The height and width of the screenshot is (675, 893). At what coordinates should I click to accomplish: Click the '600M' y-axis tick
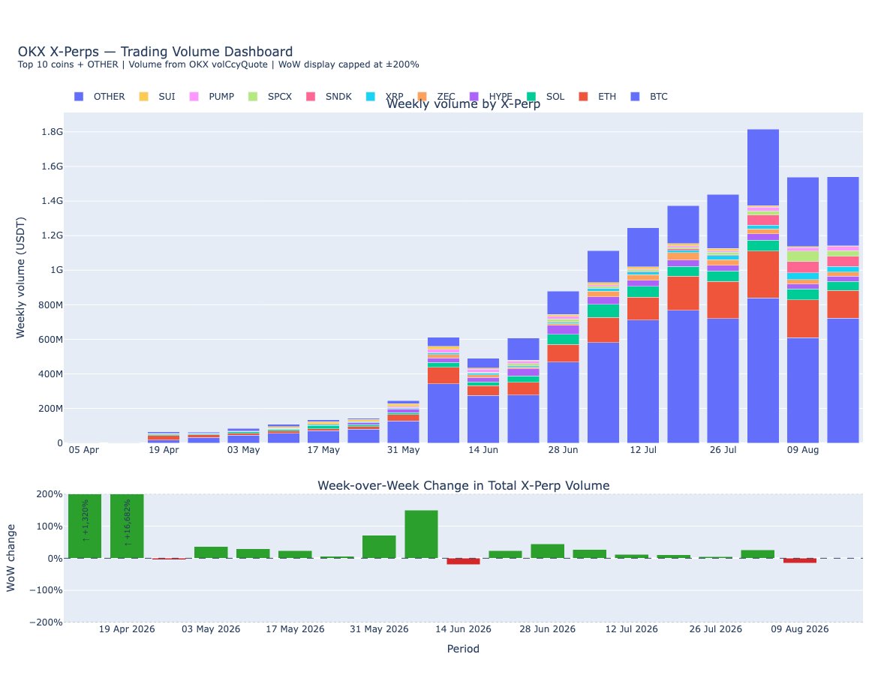tap(50, 340)
